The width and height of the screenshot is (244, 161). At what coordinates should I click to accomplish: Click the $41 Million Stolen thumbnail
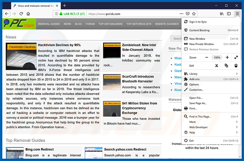tap(112, 109)
